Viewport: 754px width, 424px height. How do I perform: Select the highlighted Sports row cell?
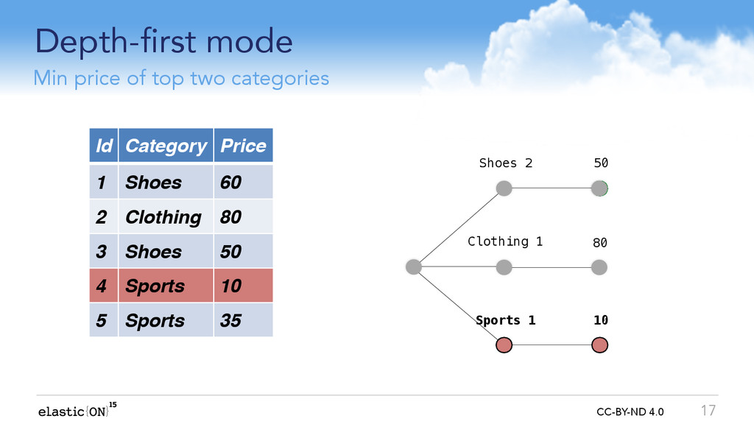pyautogui.click(x=166, y=286)
